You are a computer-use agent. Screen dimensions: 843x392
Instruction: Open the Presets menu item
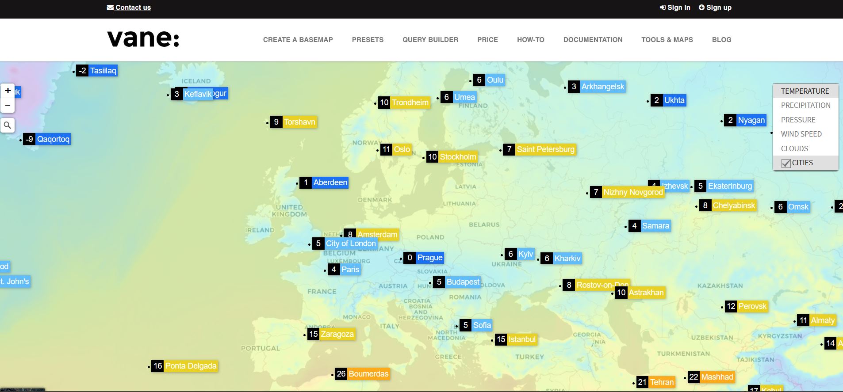[x=368, y=40]
